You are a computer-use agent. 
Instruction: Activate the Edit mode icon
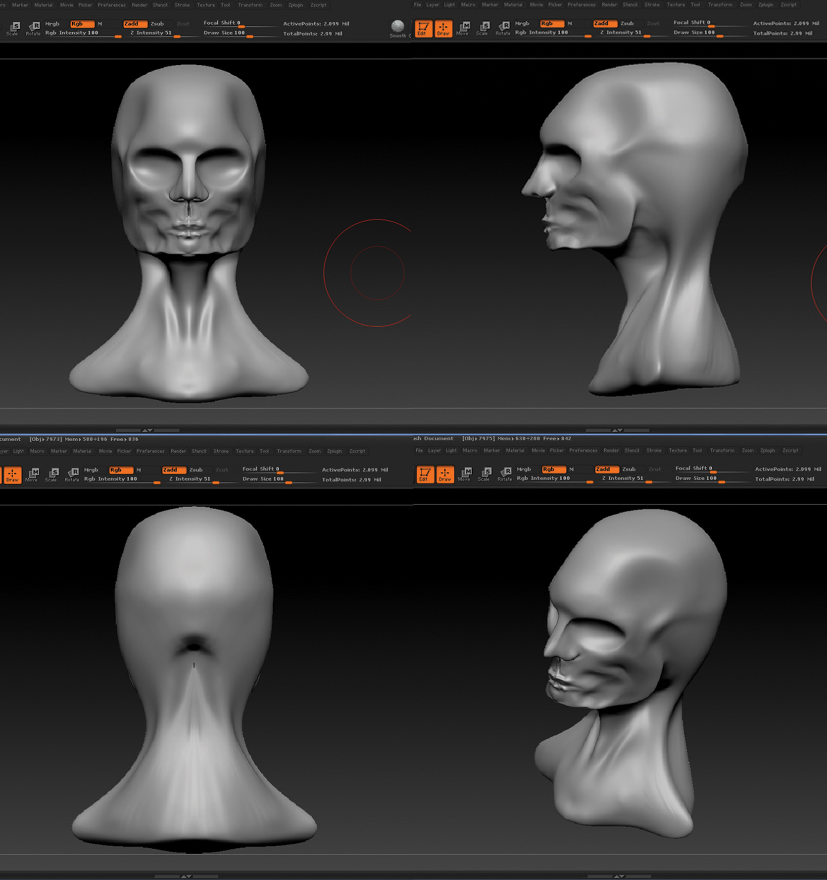click(424, 28)
